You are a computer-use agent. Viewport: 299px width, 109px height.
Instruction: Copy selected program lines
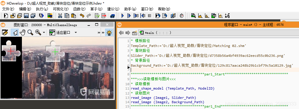coord(67,16)
